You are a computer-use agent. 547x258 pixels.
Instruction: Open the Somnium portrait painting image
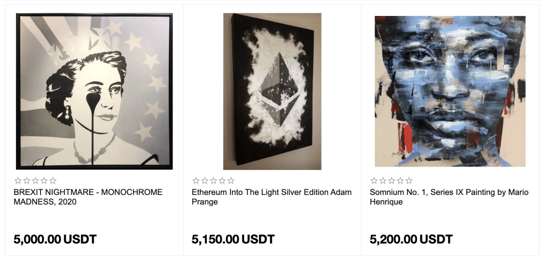(450, 91)
